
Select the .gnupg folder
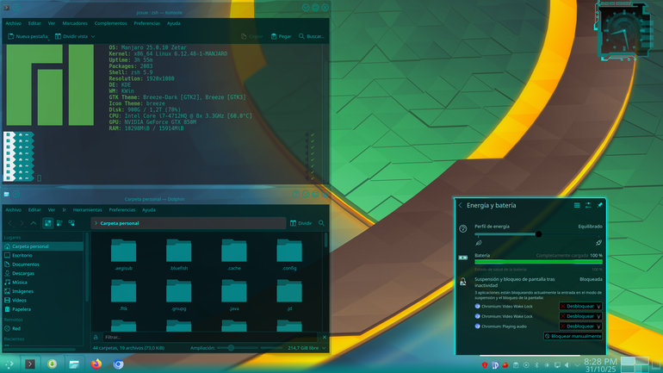(x=179, y=295)
